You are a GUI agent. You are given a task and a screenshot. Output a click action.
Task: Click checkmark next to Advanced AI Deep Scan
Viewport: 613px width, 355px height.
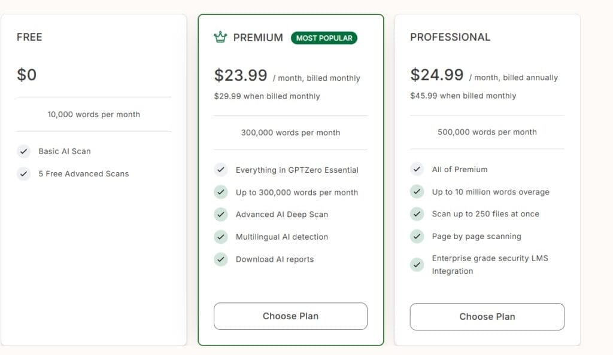coord(221,215)
